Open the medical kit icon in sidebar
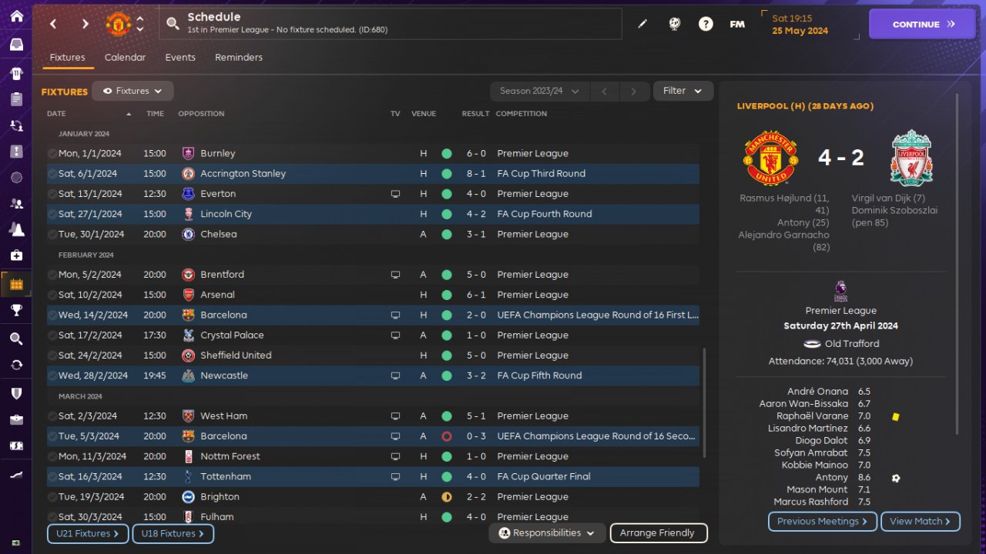Screen dimensions: 986x554 click(x=16, y=255)
